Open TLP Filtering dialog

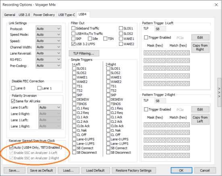84,53
